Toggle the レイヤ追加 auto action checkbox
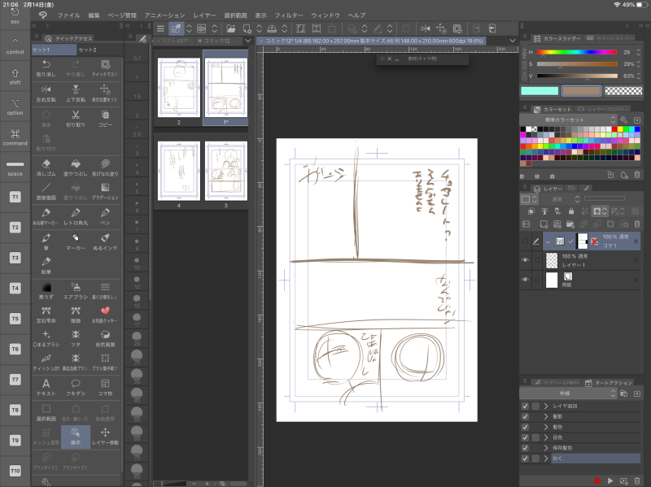Viewport: 651px width, 487px height. pyautogui.click(x=525, y=407)
